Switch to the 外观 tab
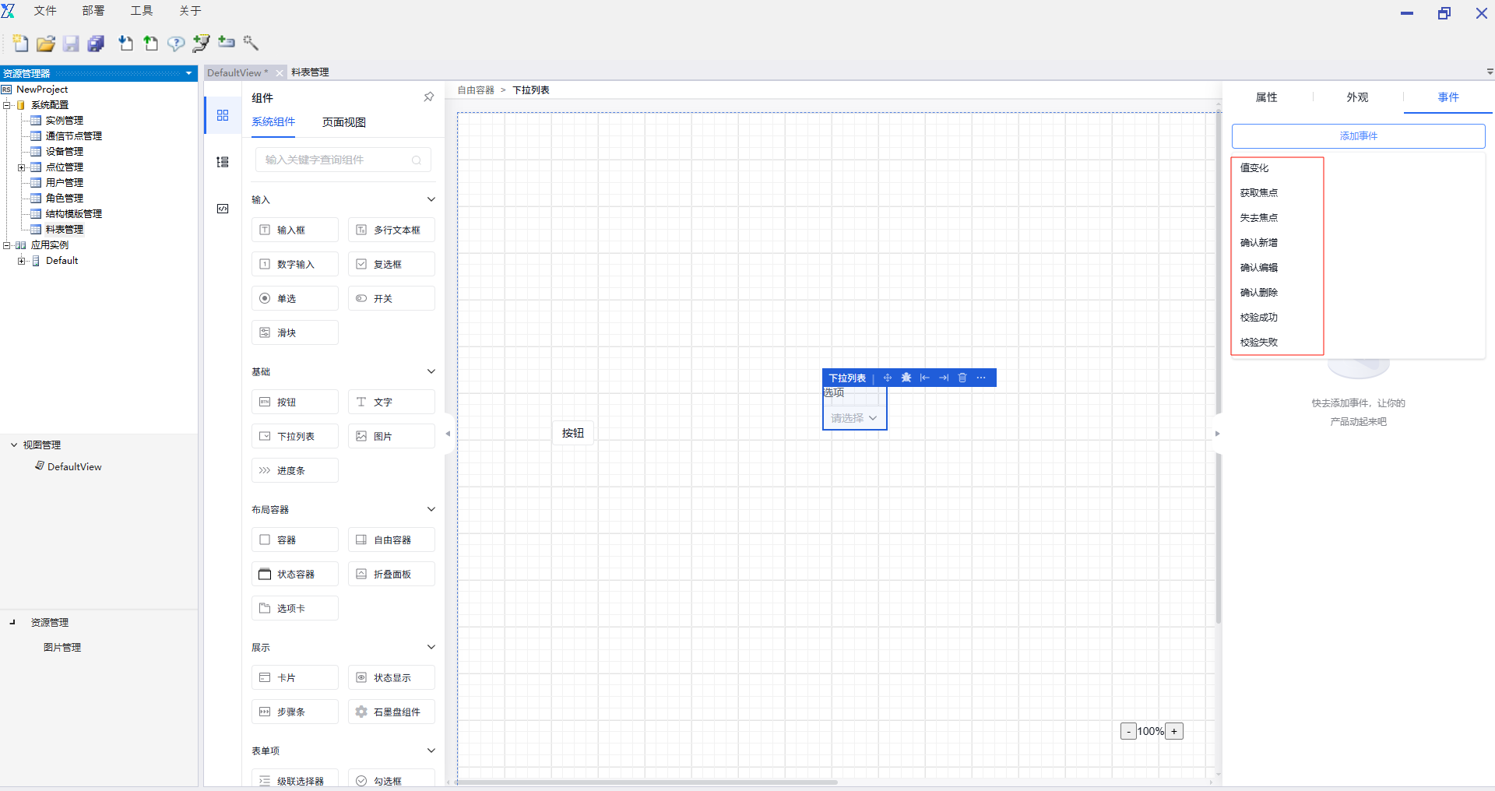The width and height of the screenshot is (1495, 791). tap(1357, 97)
